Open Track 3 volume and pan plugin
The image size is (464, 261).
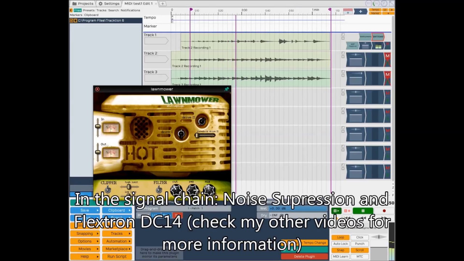356,79
